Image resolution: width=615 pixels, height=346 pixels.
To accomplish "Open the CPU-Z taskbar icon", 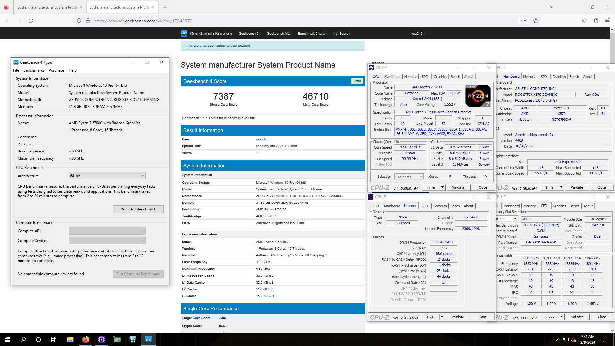I will coord(102,340).
